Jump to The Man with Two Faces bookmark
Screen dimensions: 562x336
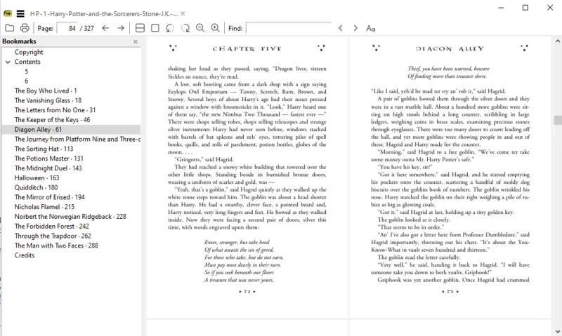[56, 245]
